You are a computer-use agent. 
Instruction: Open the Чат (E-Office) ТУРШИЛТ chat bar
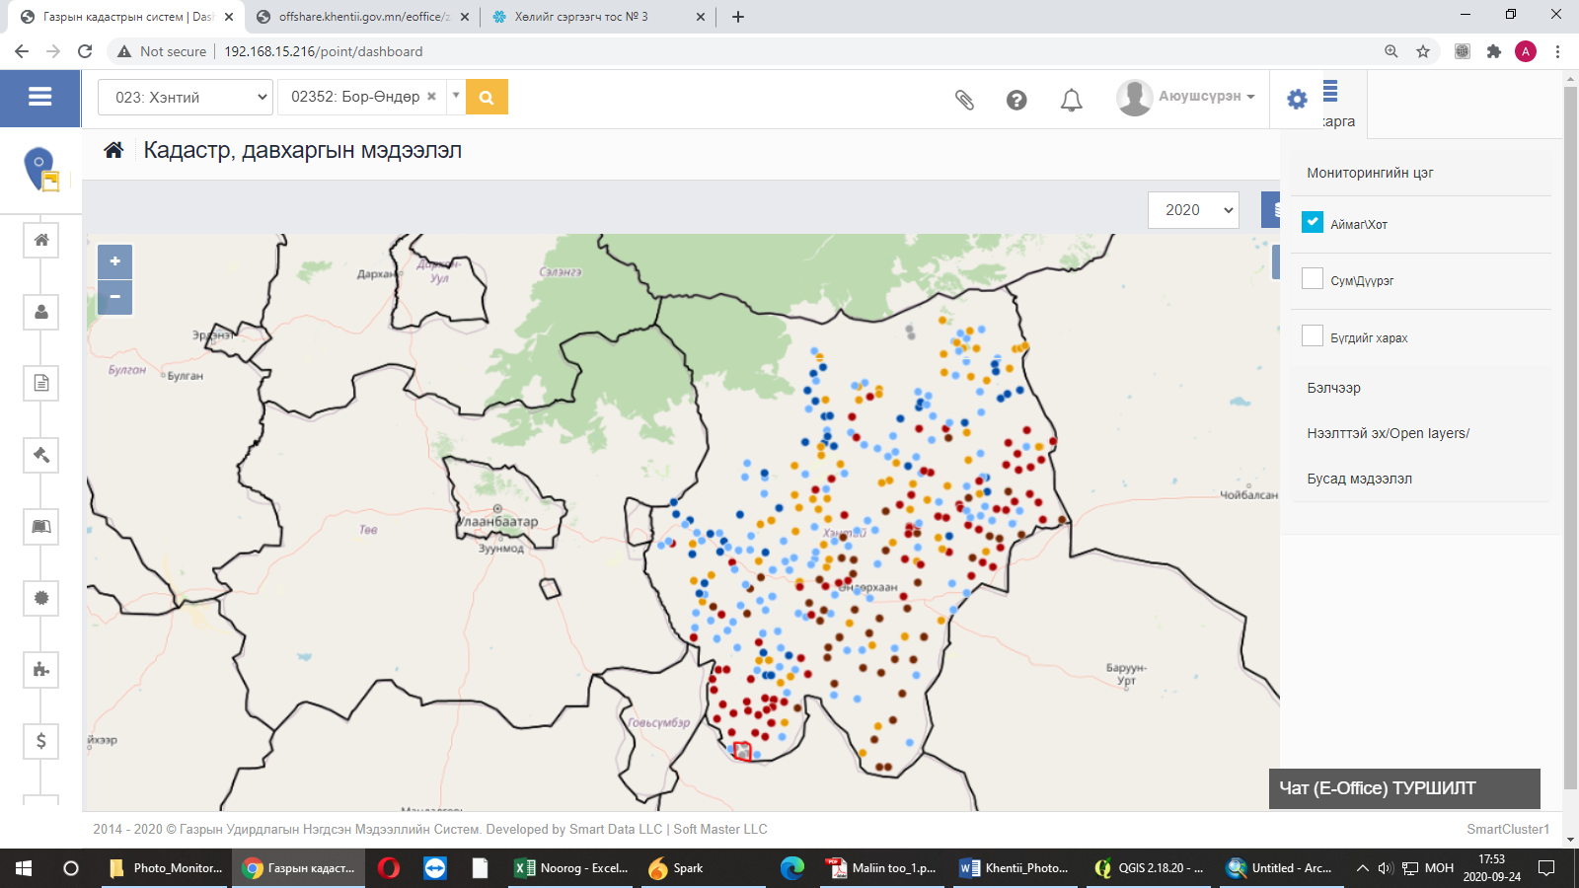pyautogui.click(x=1403, y=788)
